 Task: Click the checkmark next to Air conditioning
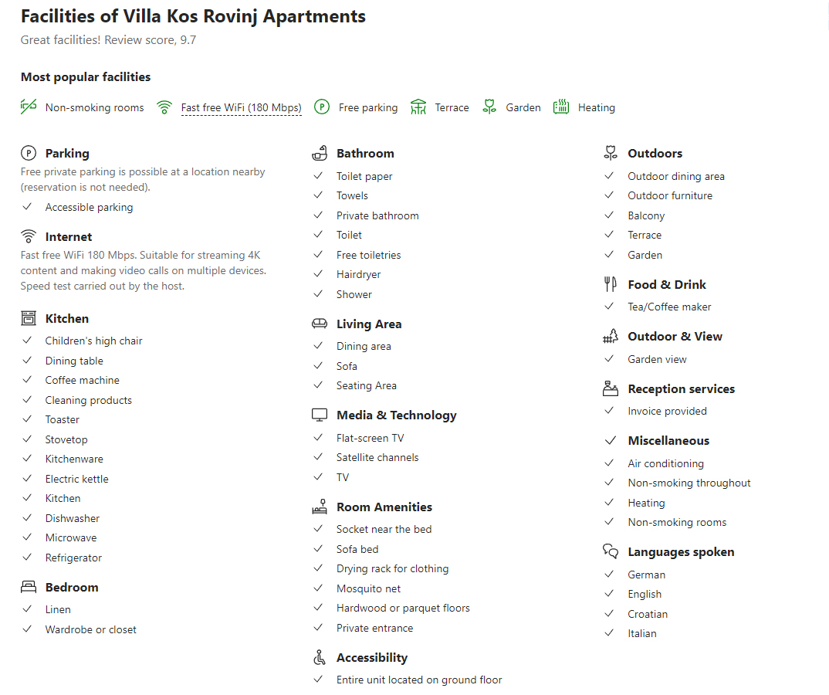pyautogui.click(x=609, y=463)
